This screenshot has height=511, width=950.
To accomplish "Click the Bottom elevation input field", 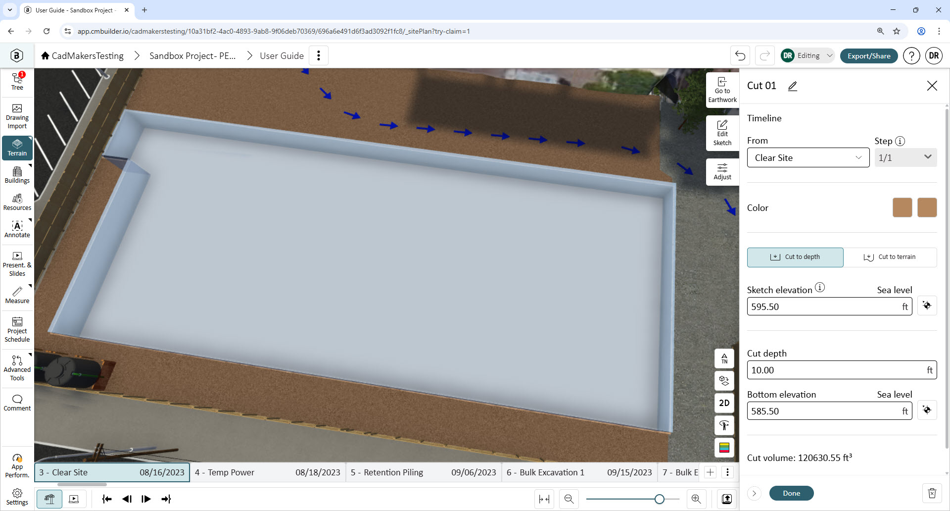I will click(x=829, y=411).
